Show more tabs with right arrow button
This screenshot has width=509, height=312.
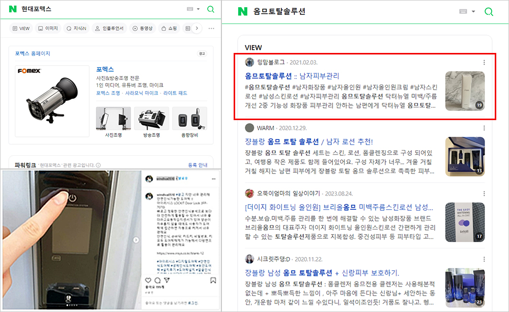coord(196,28)
